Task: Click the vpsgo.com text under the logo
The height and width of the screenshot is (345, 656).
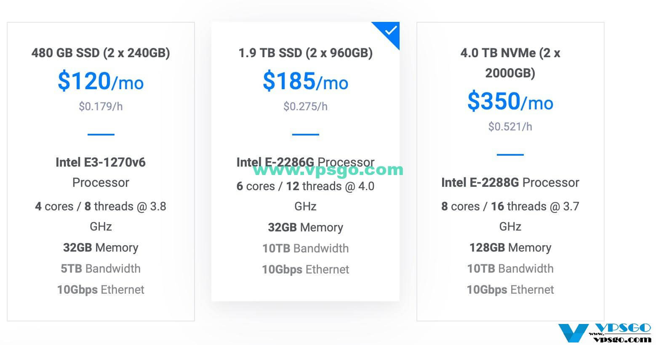Action: click(x=622, y=339)
